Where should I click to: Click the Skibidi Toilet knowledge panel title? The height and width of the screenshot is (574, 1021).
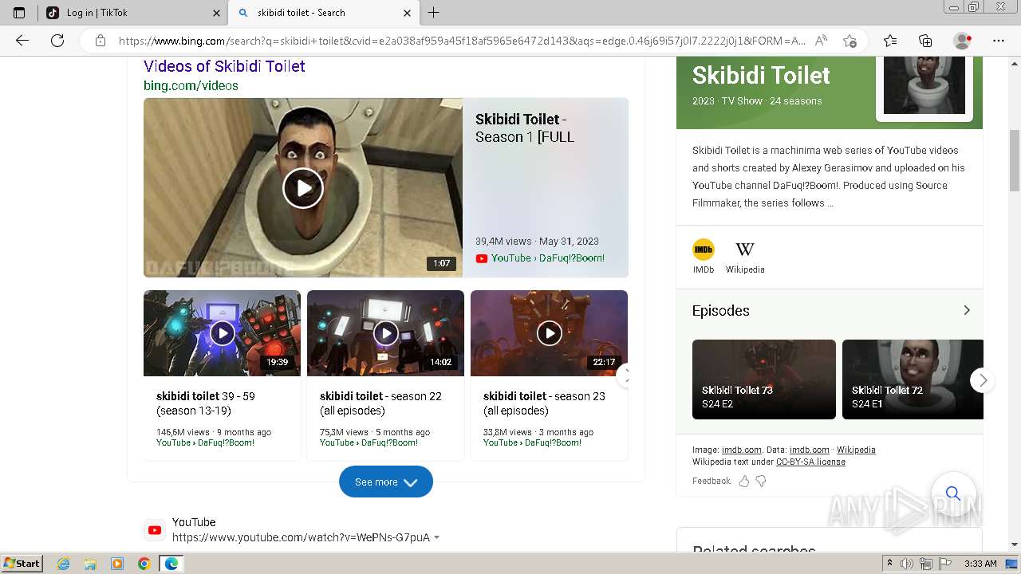tap(761, 75)
